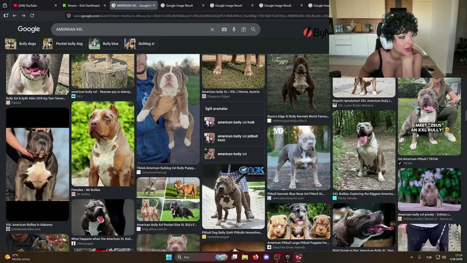Click the American bully XL / XXL Vienna caption
This screenshot has height=263, width=467.
click(x=231, y=92)
